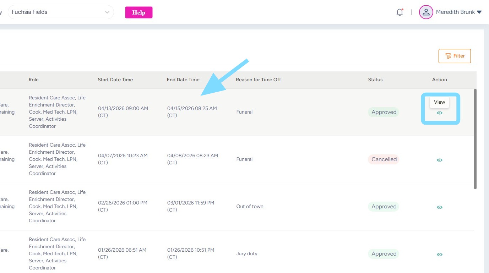489x273 pixels.
Task: View the cancelled Funeral time off request
Action: (440, 160)
